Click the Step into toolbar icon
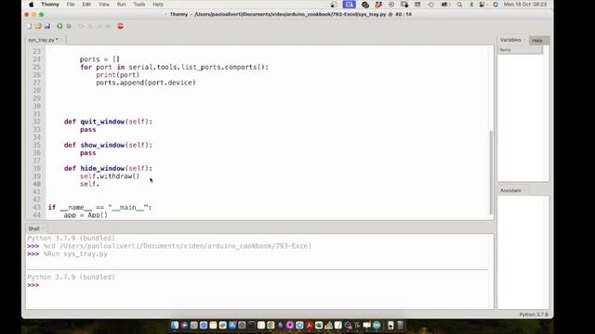595x334 pixels. coord(90,26)
